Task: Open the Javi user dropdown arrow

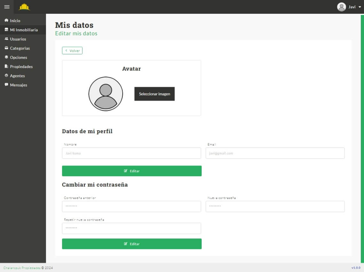Action: coord(360,7)
